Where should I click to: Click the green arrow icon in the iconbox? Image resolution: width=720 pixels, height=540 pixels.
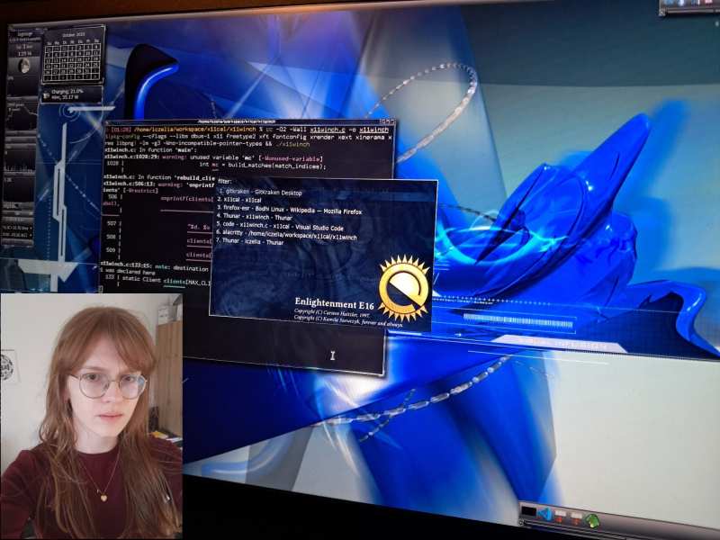click(591, 519)
